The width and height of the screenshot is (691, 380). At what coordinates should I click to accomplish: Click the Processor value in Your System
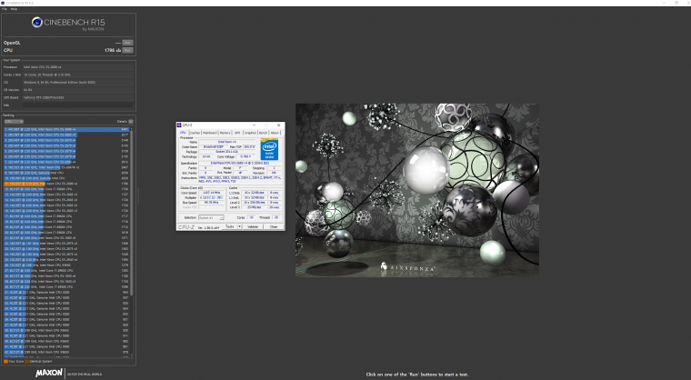[77, 67]
